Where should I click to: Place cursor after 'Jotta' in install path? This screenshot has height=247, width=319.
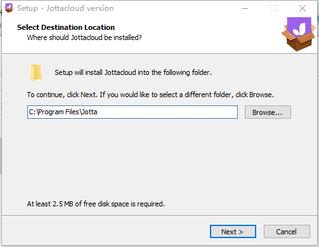[x=98, y=112]
